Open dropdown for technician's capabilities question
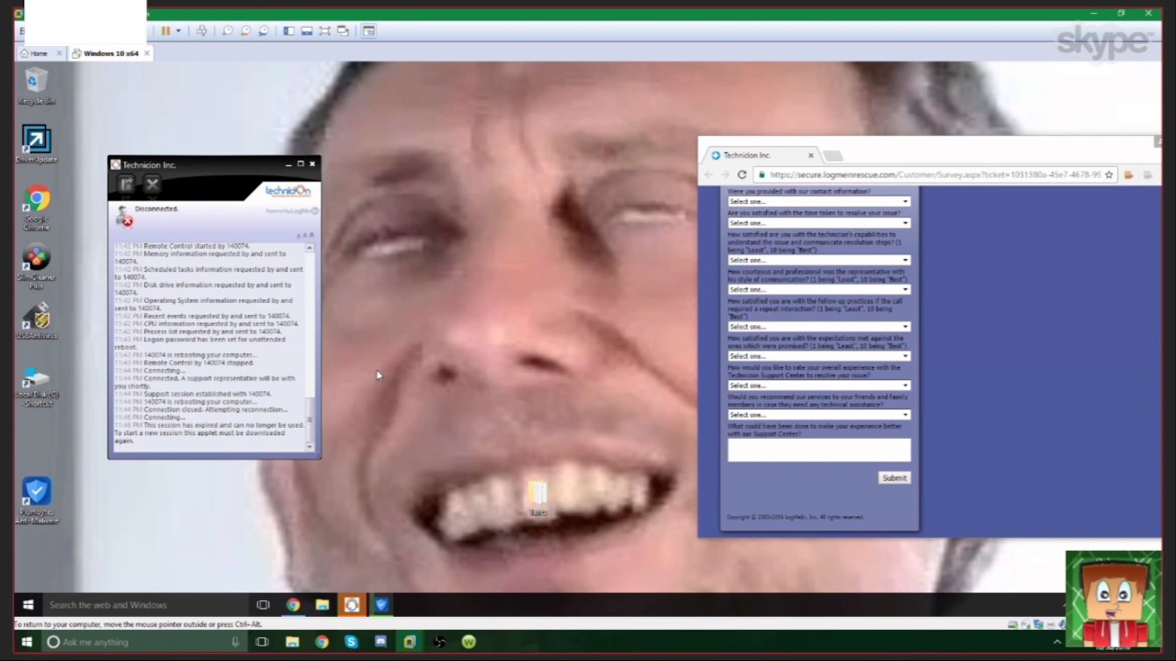The width and height of the screenshot is (1176, 661). point(819,260)
